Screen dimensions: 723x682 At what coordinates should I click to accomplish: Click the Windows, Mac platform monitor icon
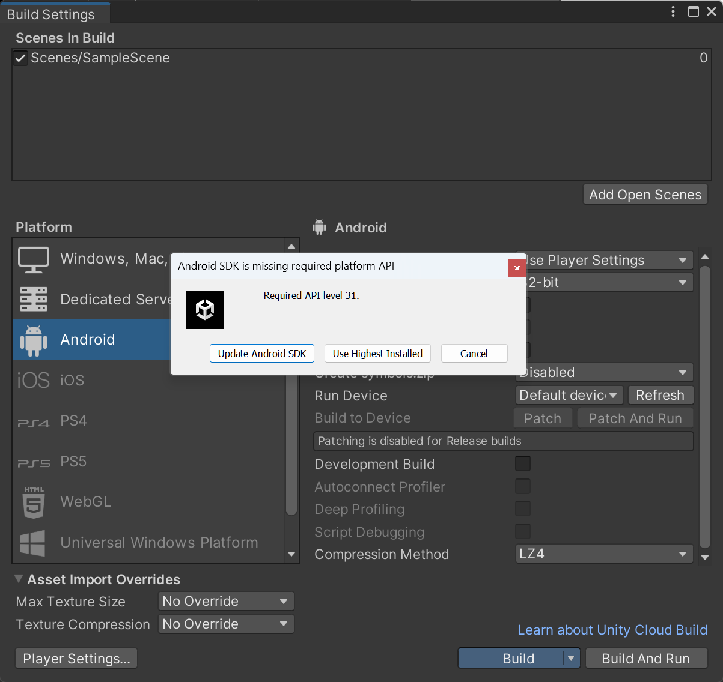(x=34, y=259)
